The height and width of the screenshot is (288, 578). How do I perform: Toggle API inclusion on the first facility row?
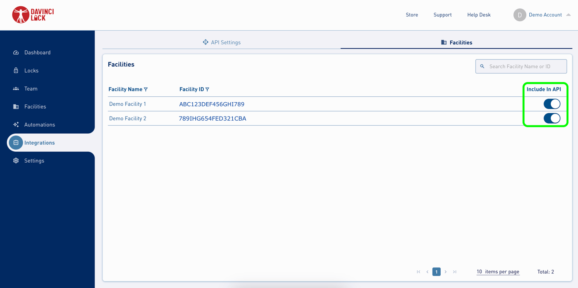pos(552,104)
